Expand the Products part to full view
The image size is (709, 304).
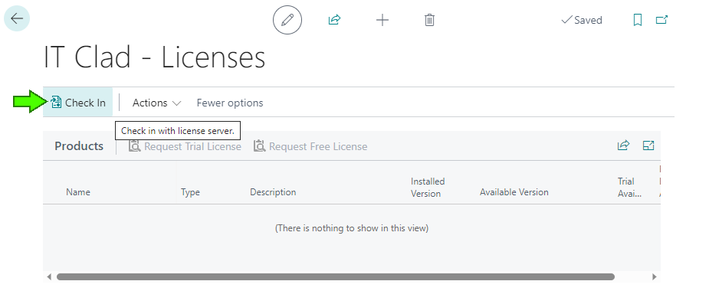[x=648, y=145]
